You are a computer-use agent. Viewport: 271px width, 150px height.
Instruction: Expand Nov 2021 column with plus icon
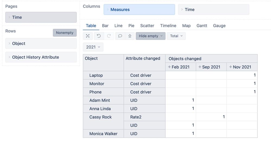(230, 67)
